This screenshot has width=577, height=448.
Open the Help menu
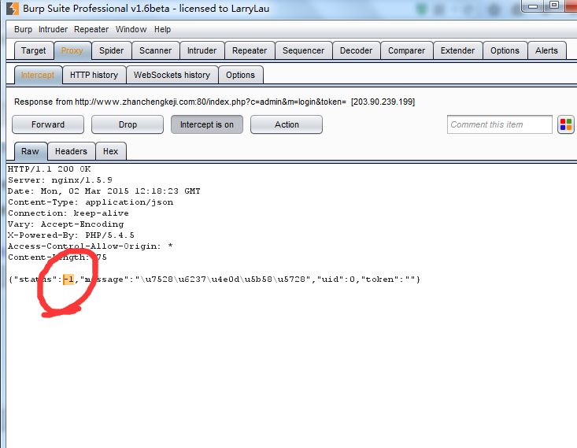tap(162, 29)
